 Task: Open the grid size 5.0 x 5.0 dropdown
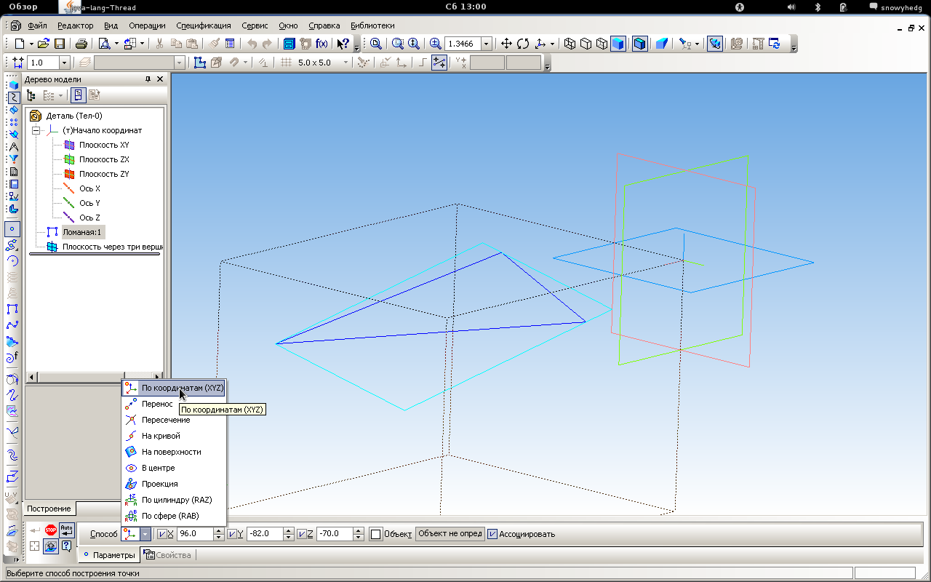click(x=345, y=63)
